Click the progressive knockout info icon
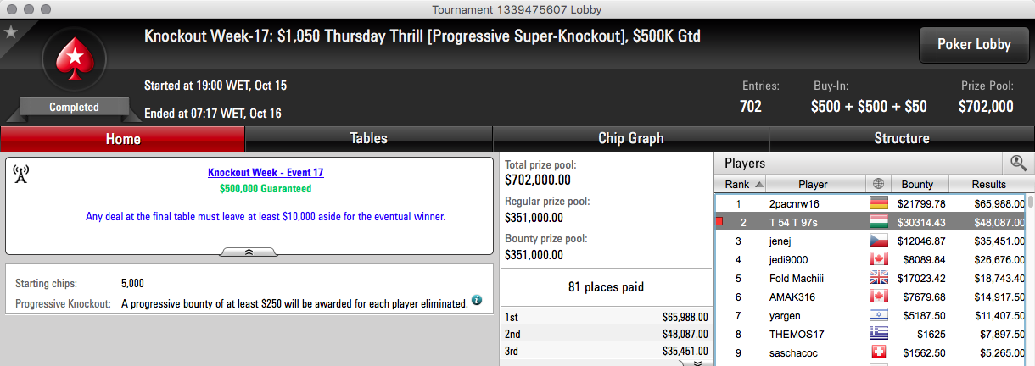This screenshot has height=366, width=1035. tap(477, 300)
